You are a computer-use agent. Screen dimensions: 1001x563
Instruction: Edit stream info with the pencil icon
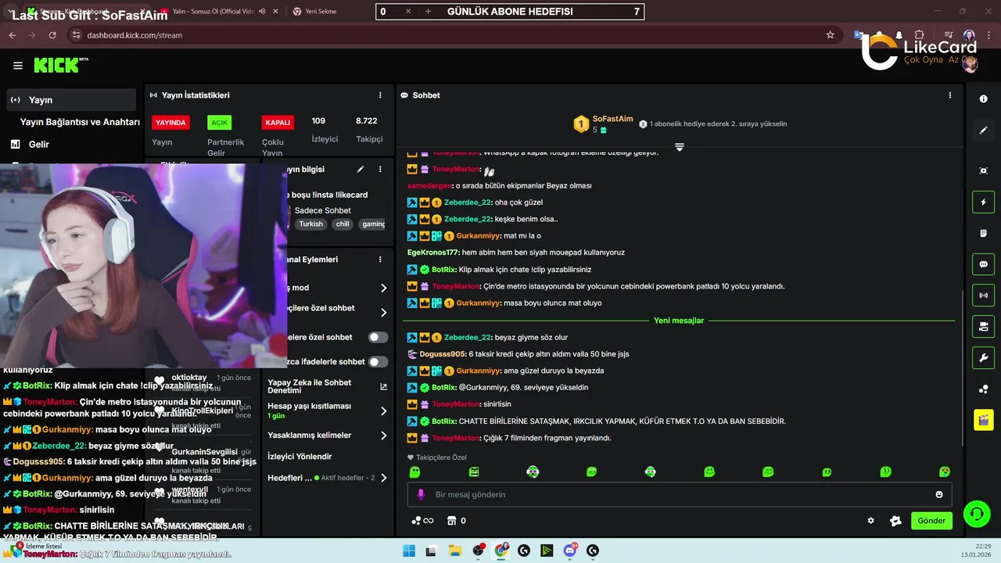click(x=361, y=169)
